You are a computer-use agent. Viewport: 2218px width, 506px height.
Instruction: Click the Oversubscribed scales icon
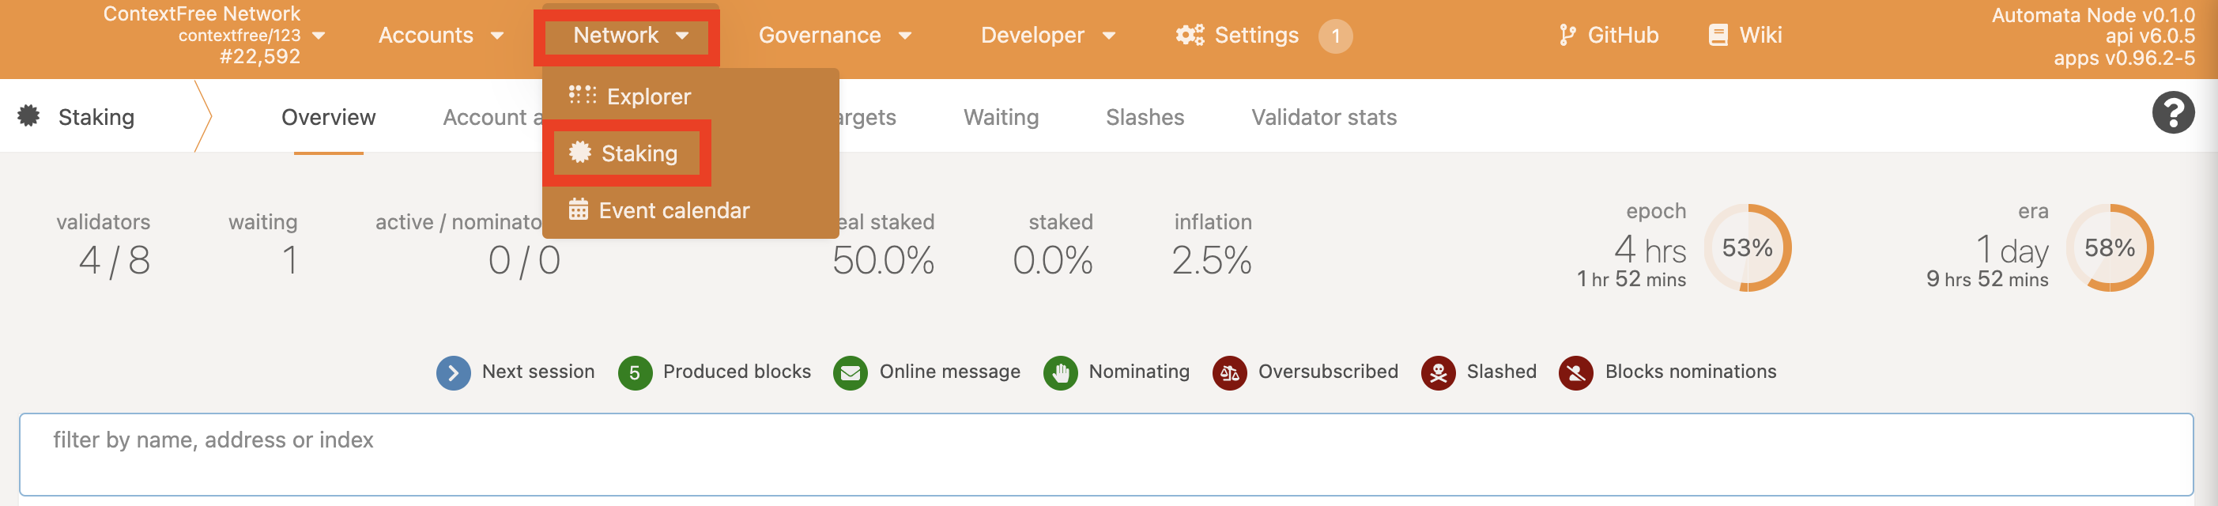click(1228, 372)
